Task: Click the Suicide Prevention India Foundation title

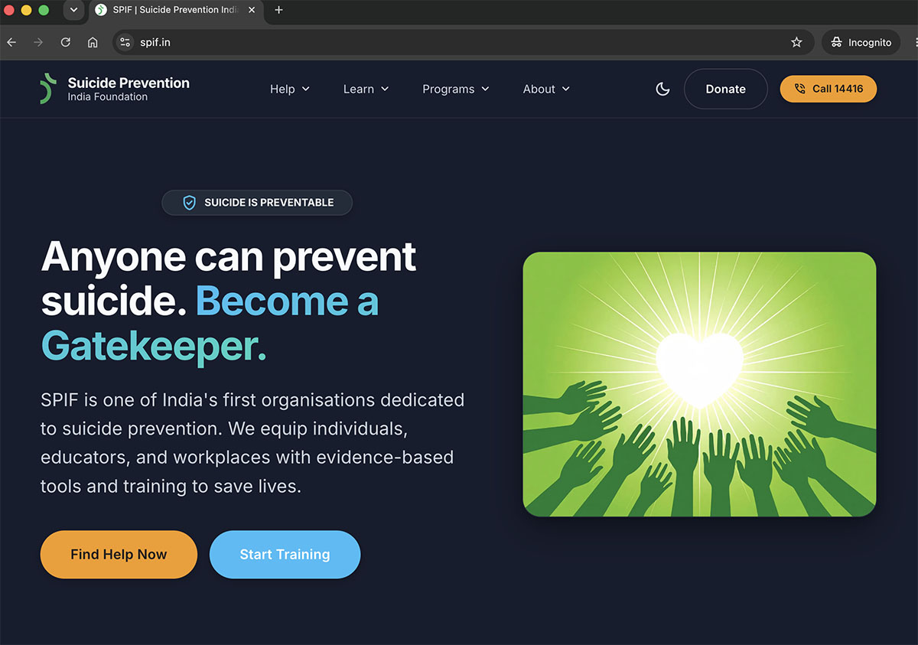Action: point(129,90)
